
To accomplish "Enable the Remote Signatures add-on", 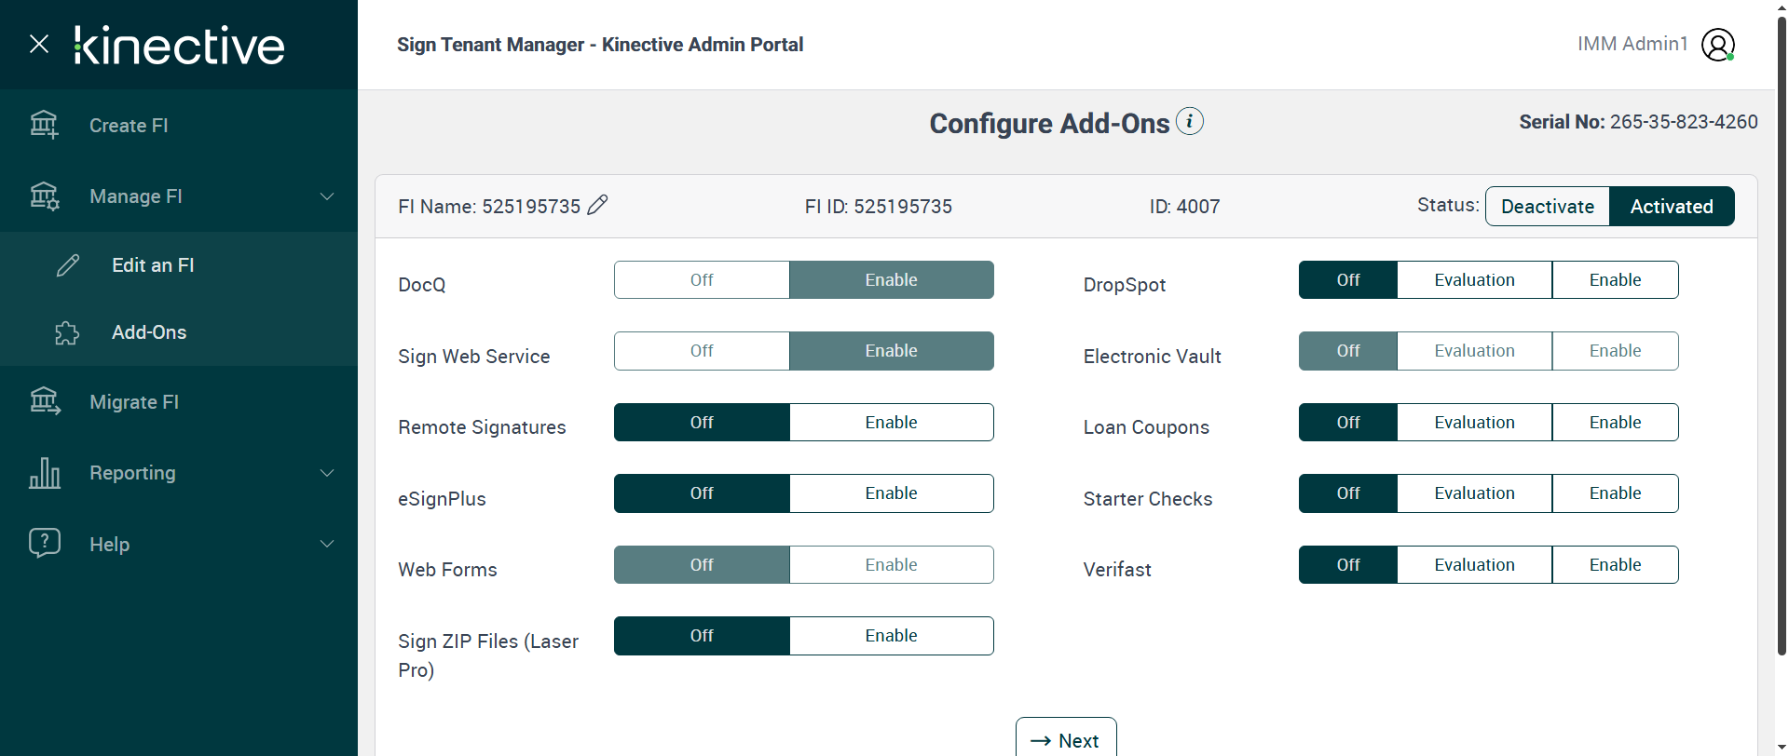I will 891,423.
